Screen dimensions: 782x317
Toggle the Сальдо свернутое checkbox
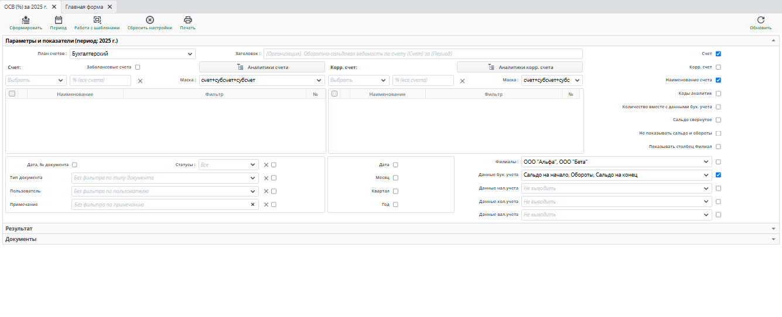click(718, 120)
